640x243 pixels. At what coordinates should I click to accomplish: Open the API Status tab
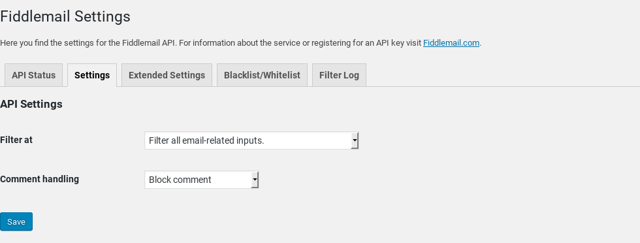click(33, 75)
